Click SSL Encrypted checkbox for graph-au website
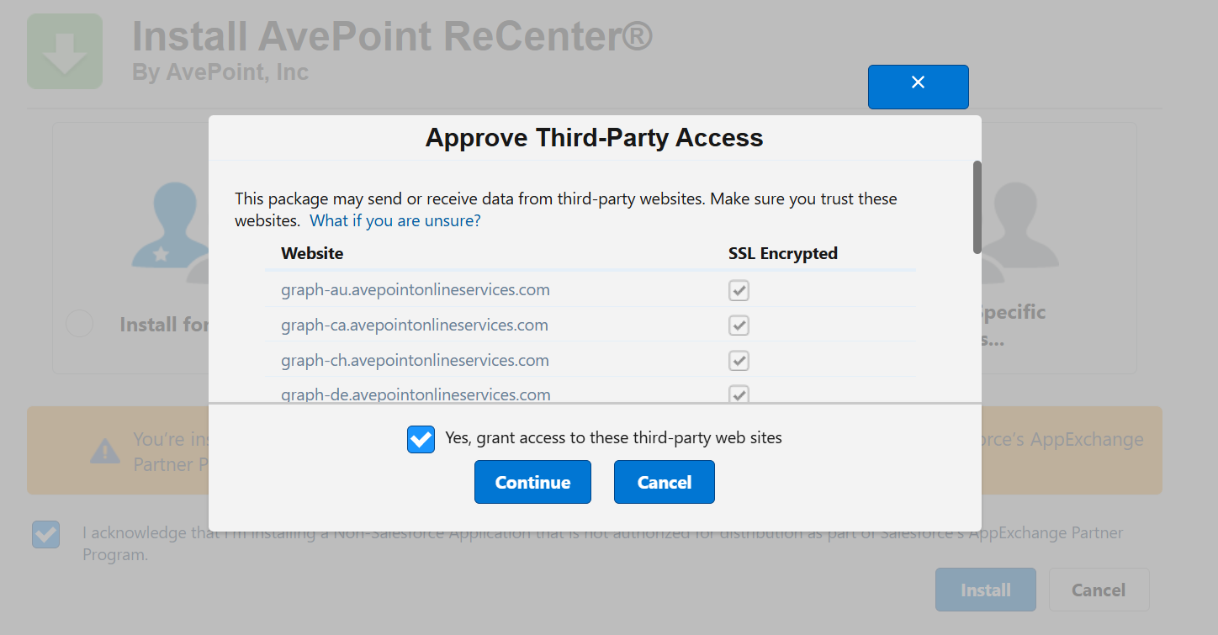 (738, 289)
